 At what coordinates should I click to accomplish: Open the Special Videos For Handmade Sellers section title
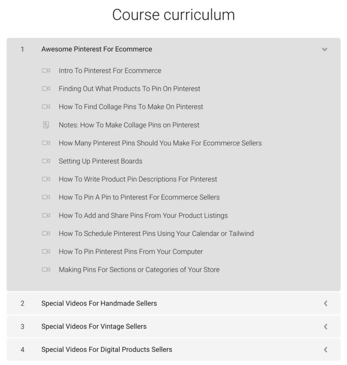[x=99, y=303]
